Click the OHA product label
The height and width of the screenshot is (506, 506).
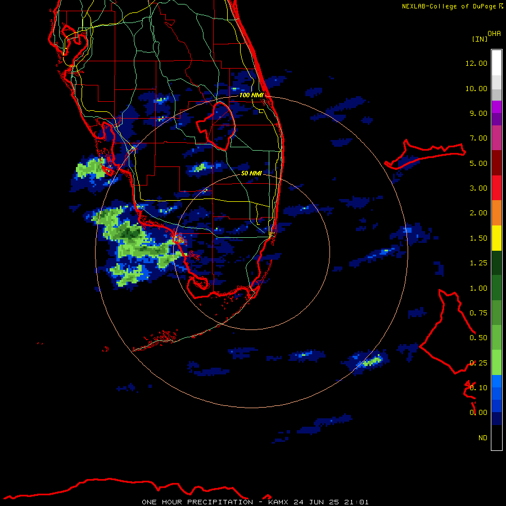click(x=494, y=34)
